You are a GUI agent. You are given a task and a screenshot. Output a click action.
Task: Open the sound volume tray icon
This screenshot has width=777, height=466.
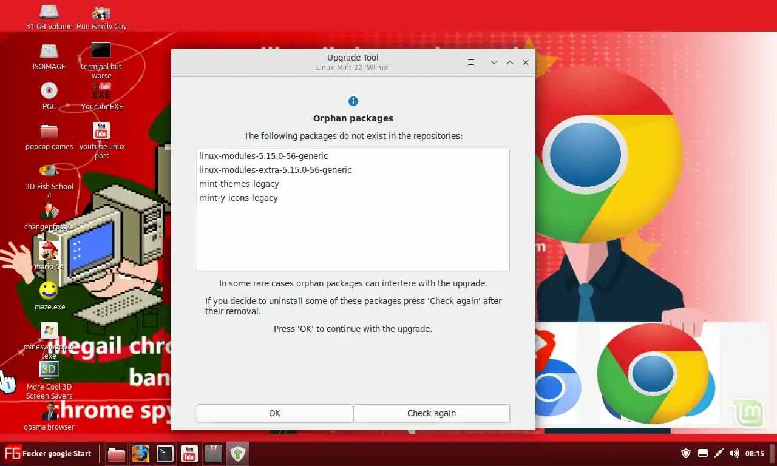734,453
